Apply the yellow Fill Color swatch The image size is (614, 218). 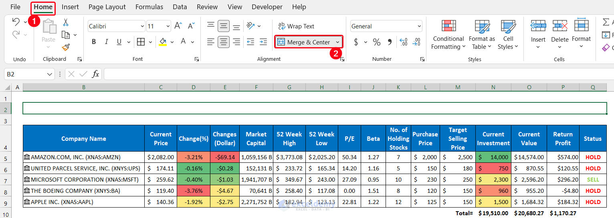(163, 42)
